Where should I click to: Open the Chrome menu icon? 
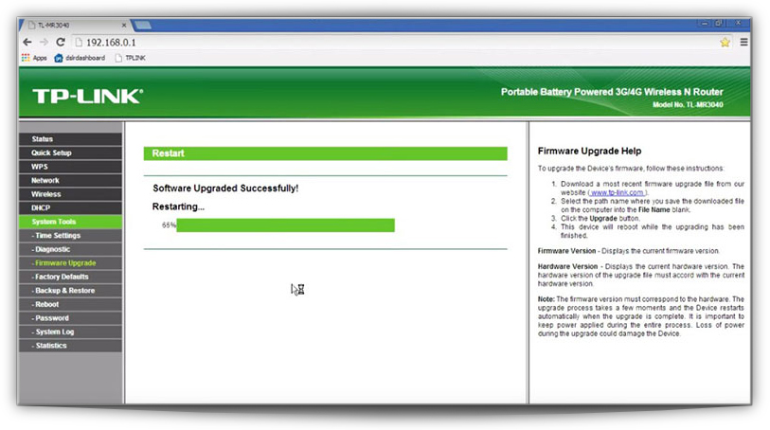click(743, 42)
